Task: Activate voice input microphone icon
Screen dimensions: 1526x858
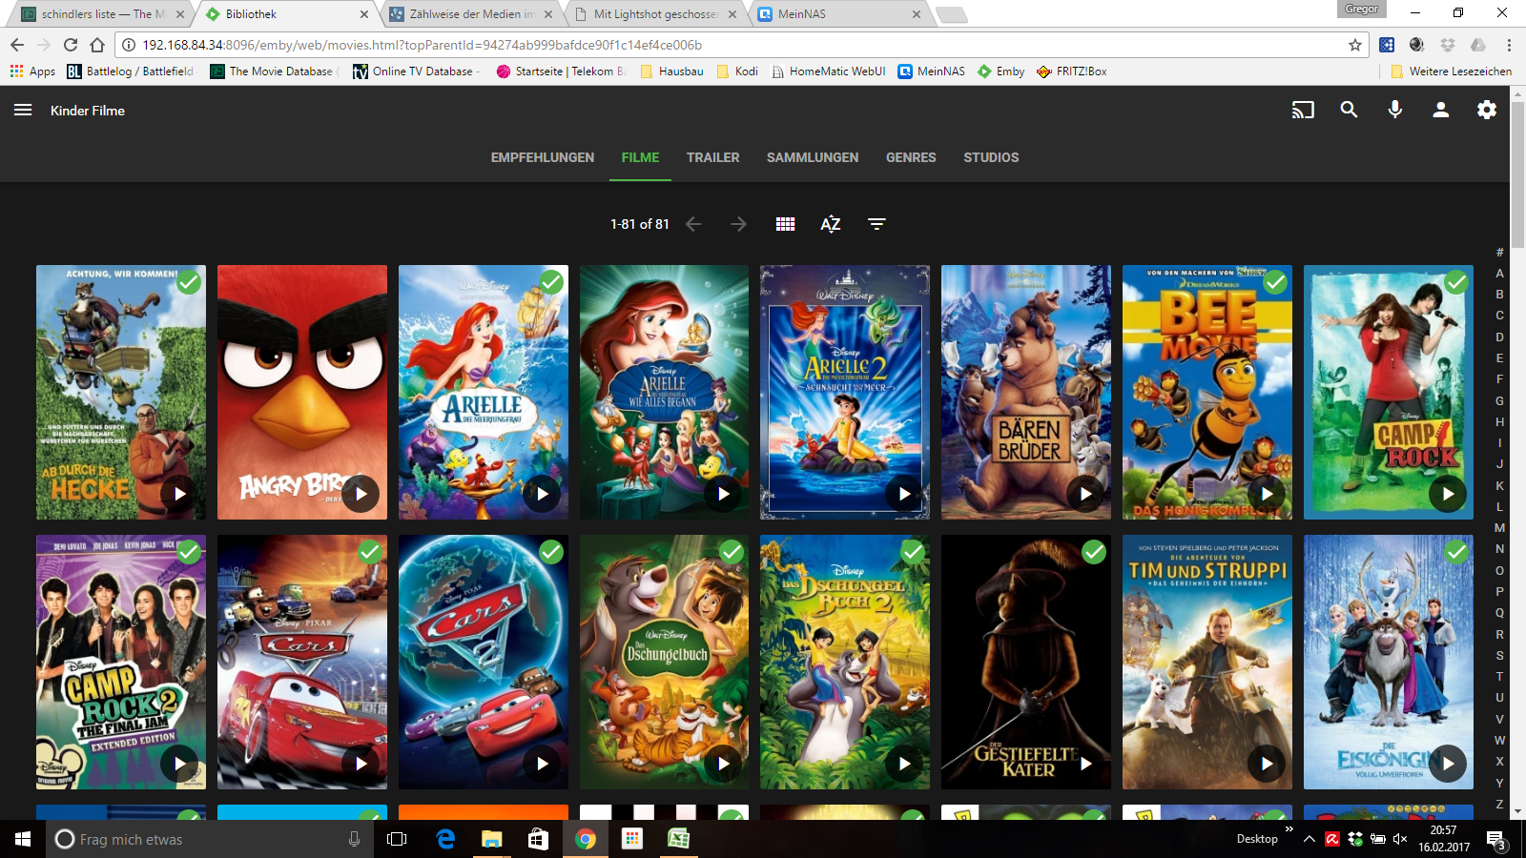Action: [1394, 110]
